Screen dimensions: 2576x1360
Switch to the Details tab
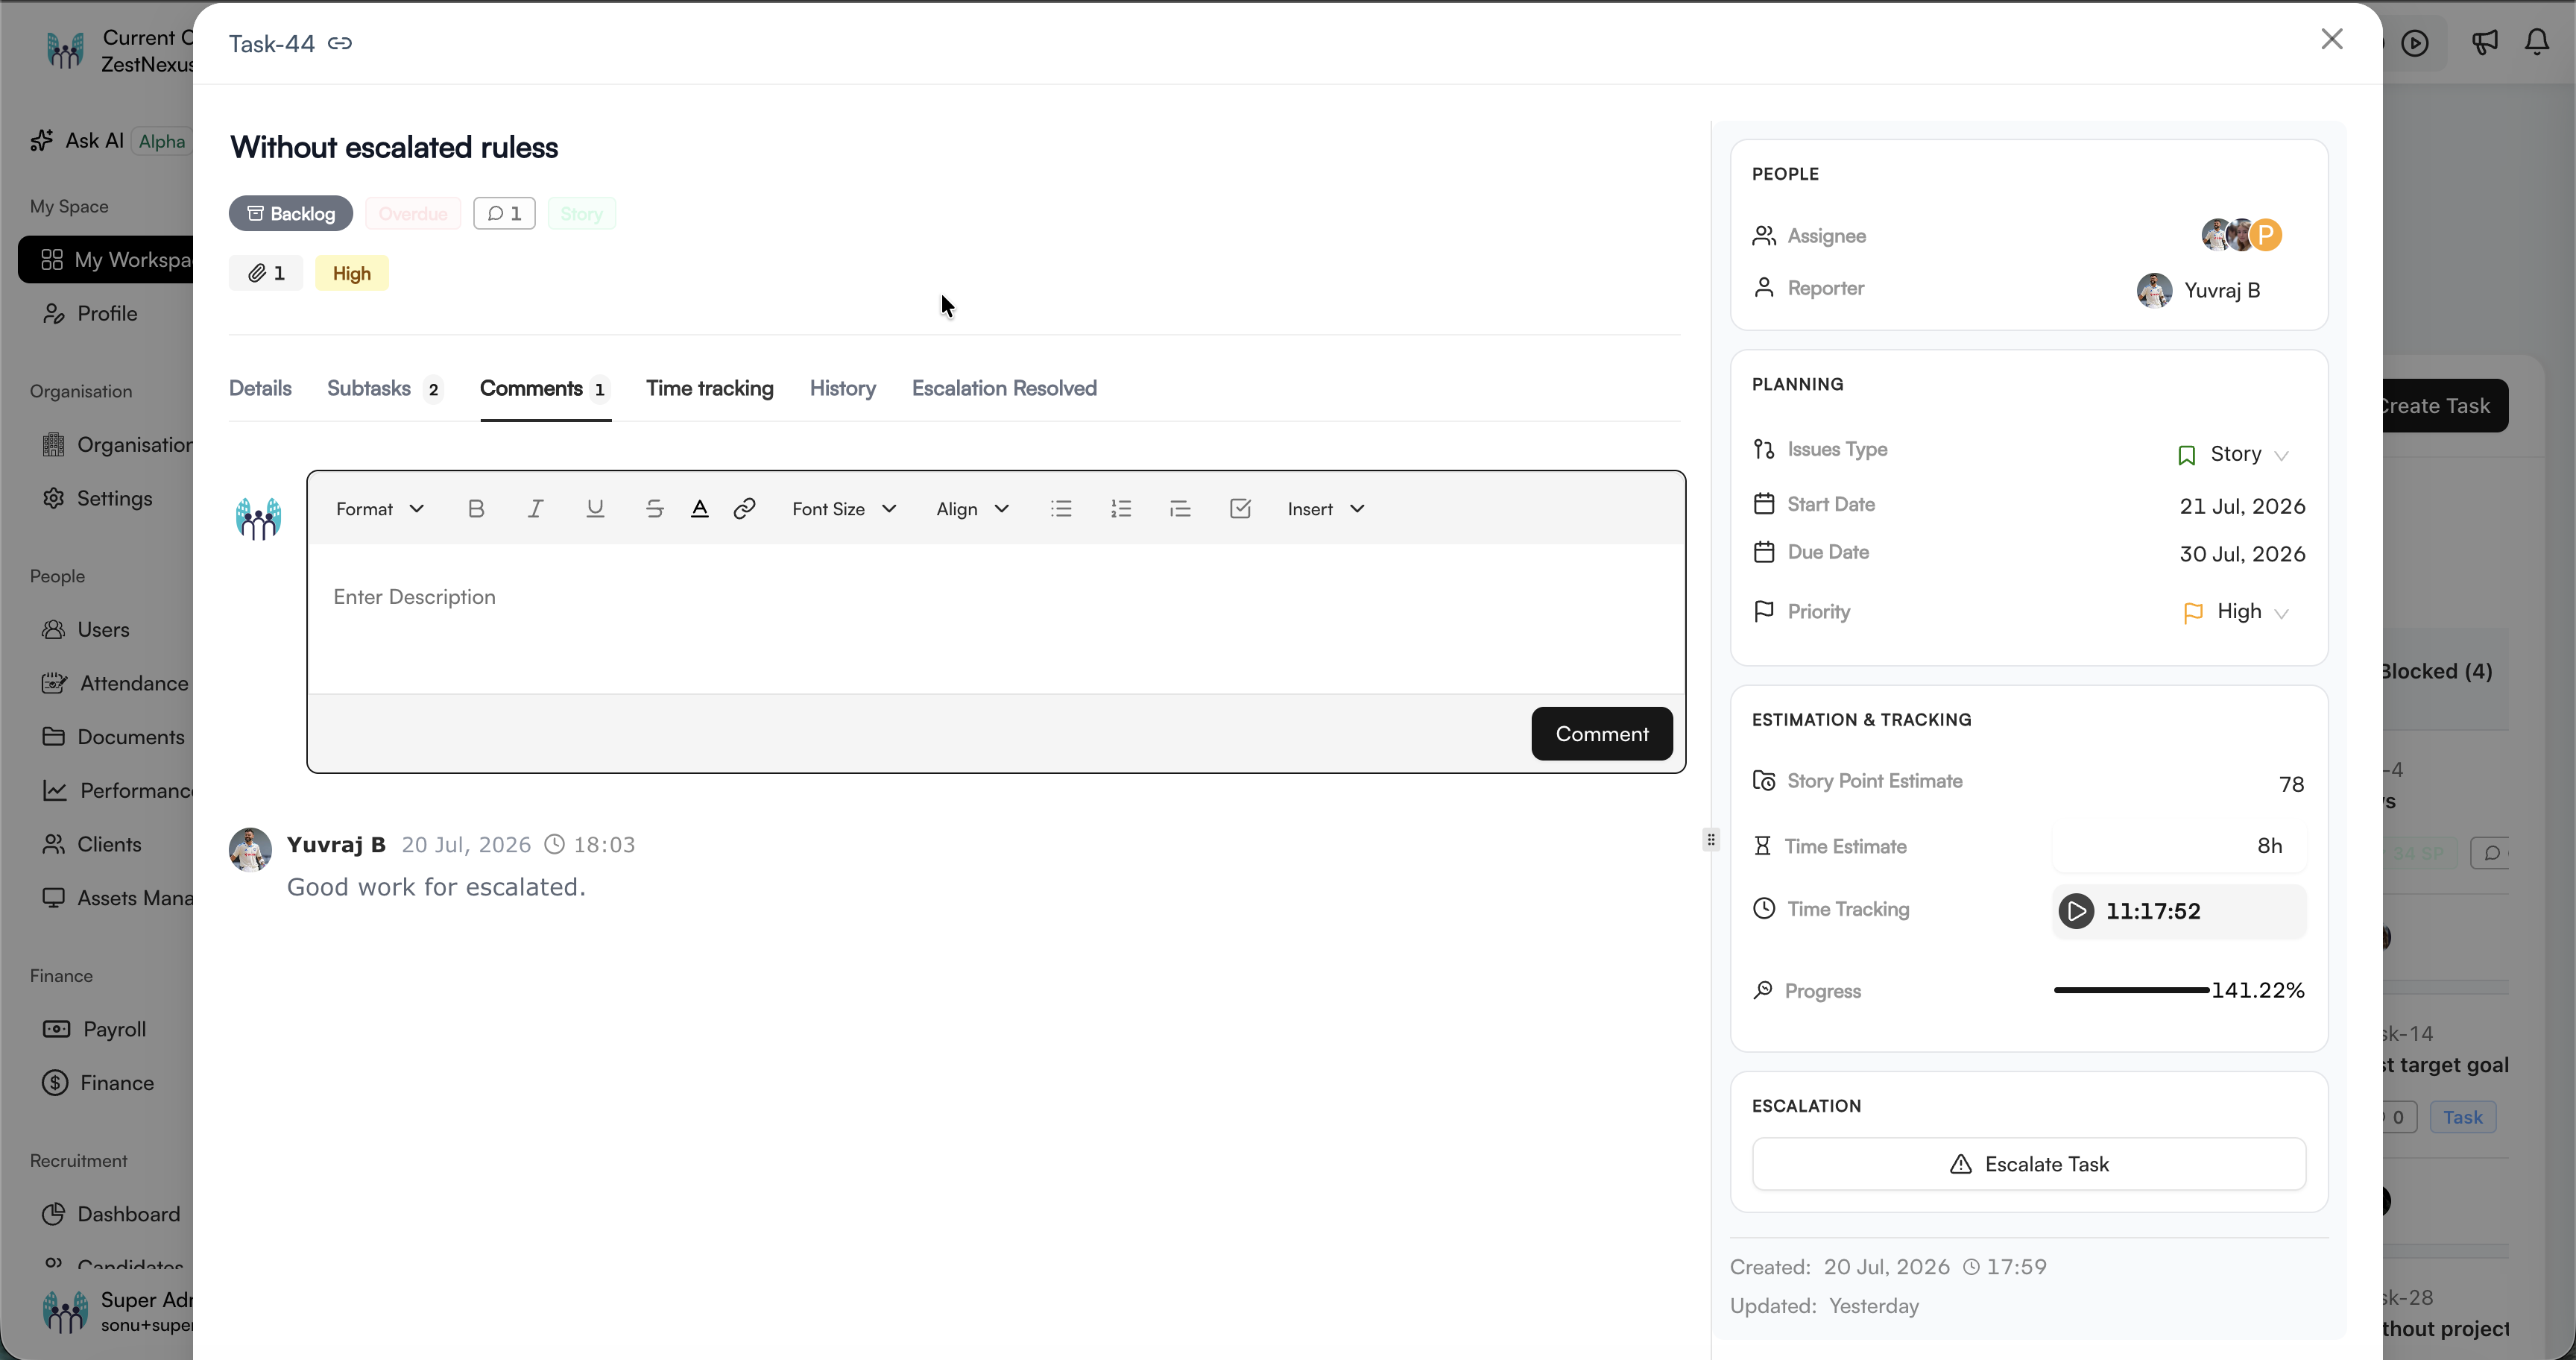[x=260, y=388]
